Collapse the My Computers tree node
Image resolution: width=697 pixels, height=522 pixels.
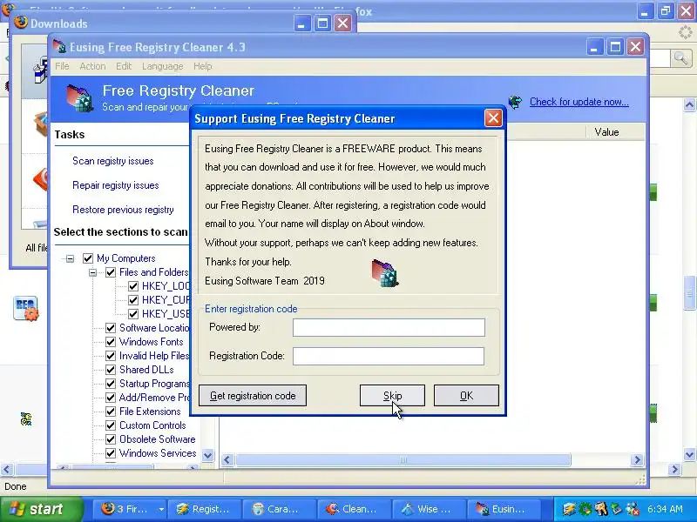[x=70, y=258]
